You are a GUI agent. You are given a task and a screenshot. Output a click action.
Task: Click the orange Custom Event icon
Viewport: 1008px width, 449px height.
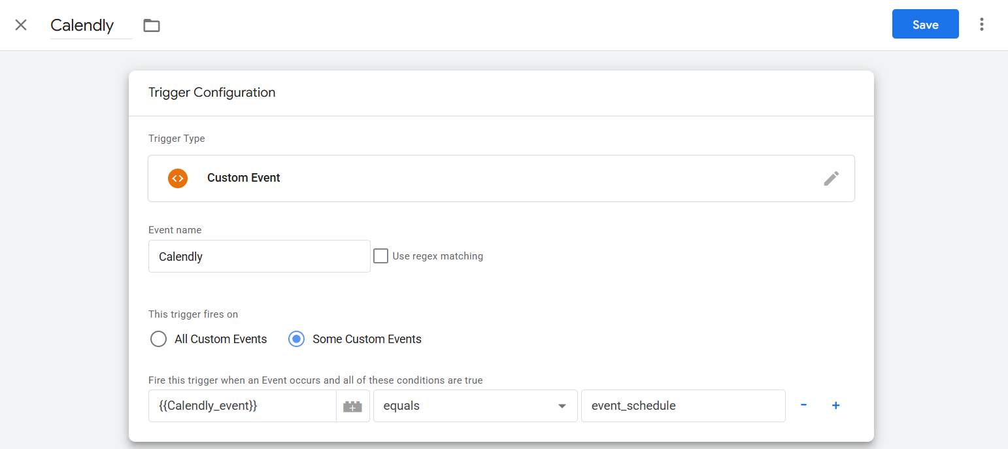tap(178, 178)
